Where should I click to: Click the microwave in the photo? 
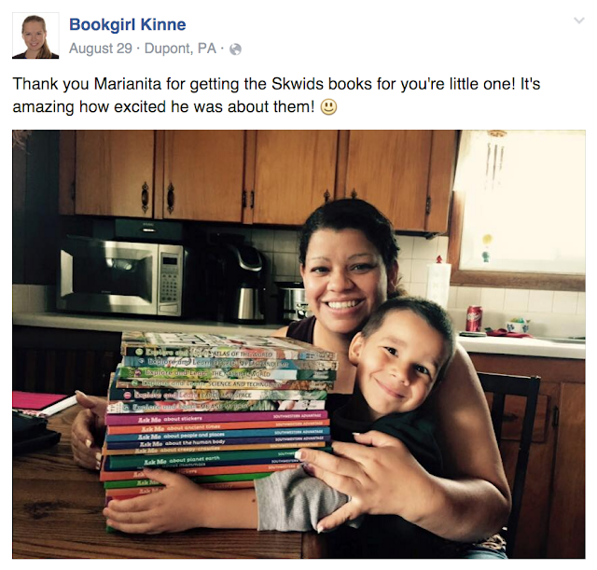coord(121,276)
